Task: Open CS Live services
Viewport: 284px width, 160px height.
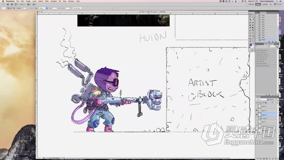Action: click(x=279, y=4)
